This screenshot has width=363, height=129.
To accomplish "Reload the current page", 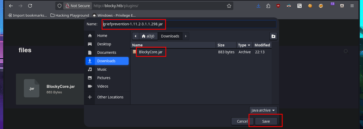I will (x=30, y=6).
